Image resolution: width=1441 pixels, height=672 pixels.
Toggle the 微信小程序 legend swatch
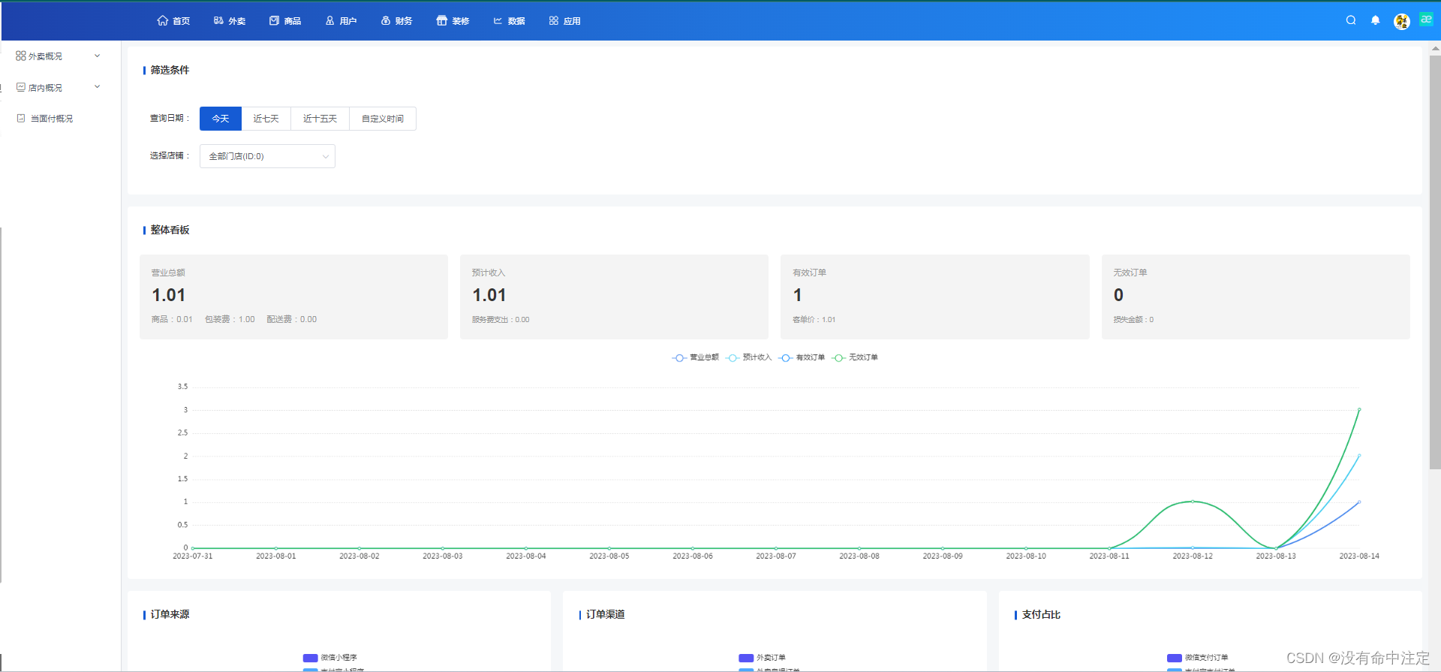pos(310,658)
